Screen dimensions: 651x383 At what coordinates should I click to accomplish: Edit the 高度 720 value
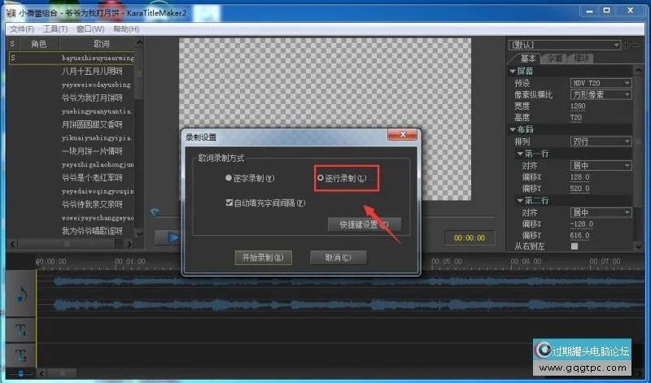[576, 117]
